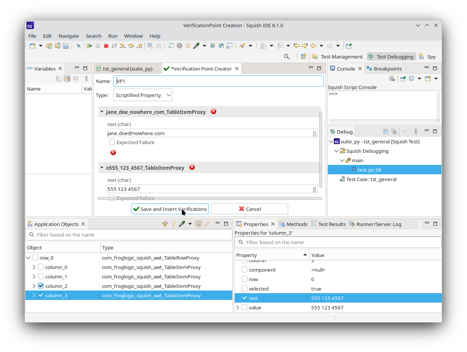Click the Save disk icon in toolbar
467x352 pixels.
point(66,46)
